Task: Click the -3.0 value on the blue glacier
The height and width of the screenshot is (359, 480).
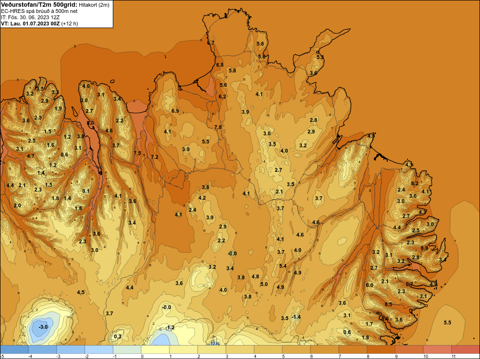Action: [x=43, y=327]
